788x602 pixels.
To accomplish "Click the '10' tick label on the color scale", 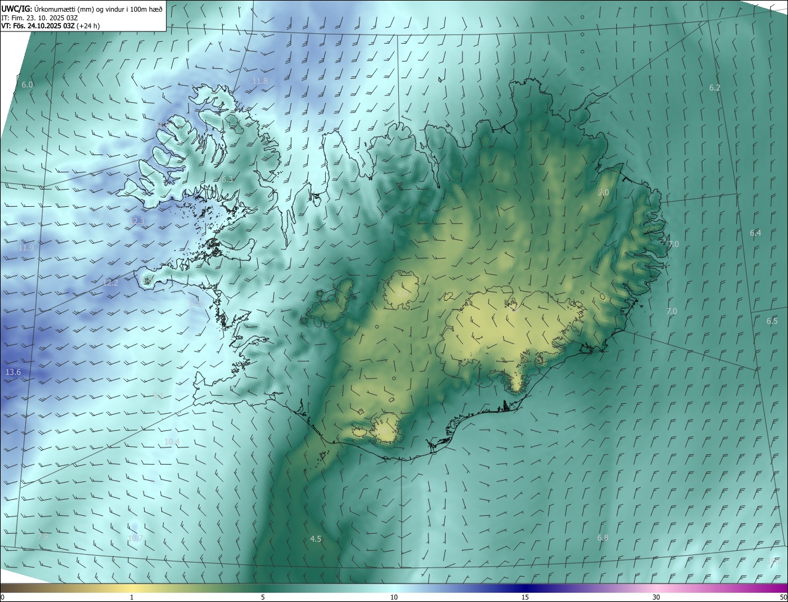I will [x=394, y=597].
